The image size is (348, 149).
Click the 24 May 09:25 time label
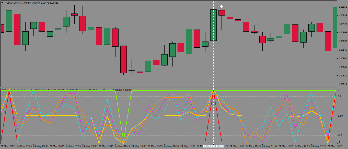coord(25,146)
